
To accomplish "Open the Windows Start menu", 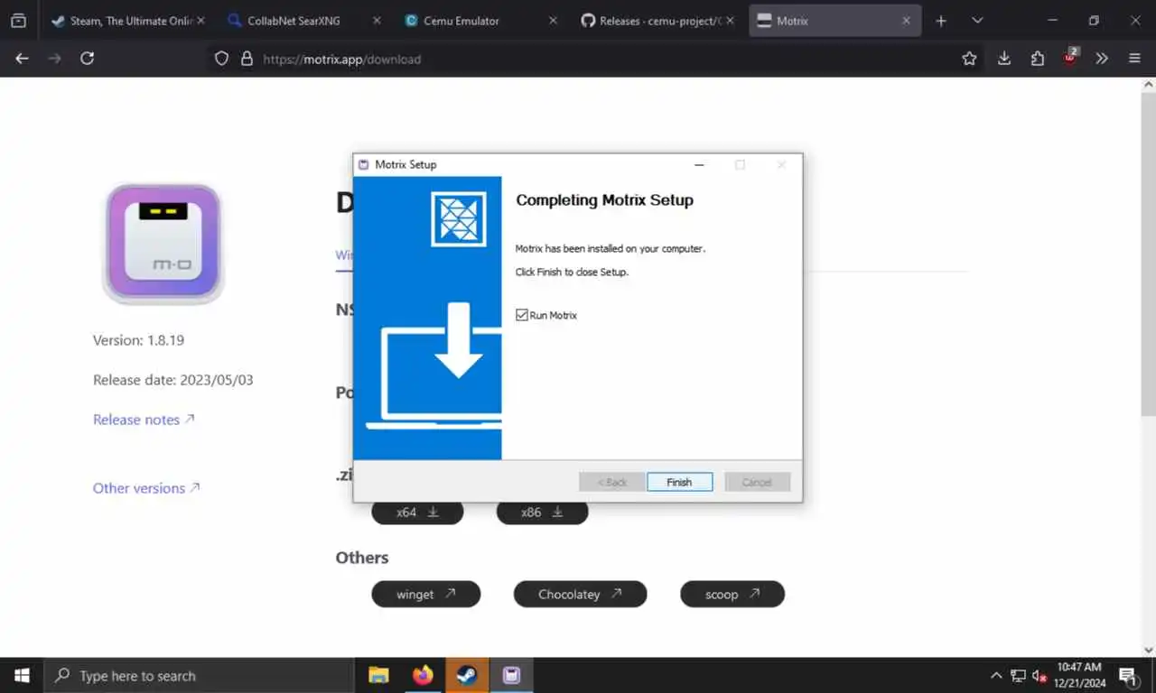I will coord(22,675).
